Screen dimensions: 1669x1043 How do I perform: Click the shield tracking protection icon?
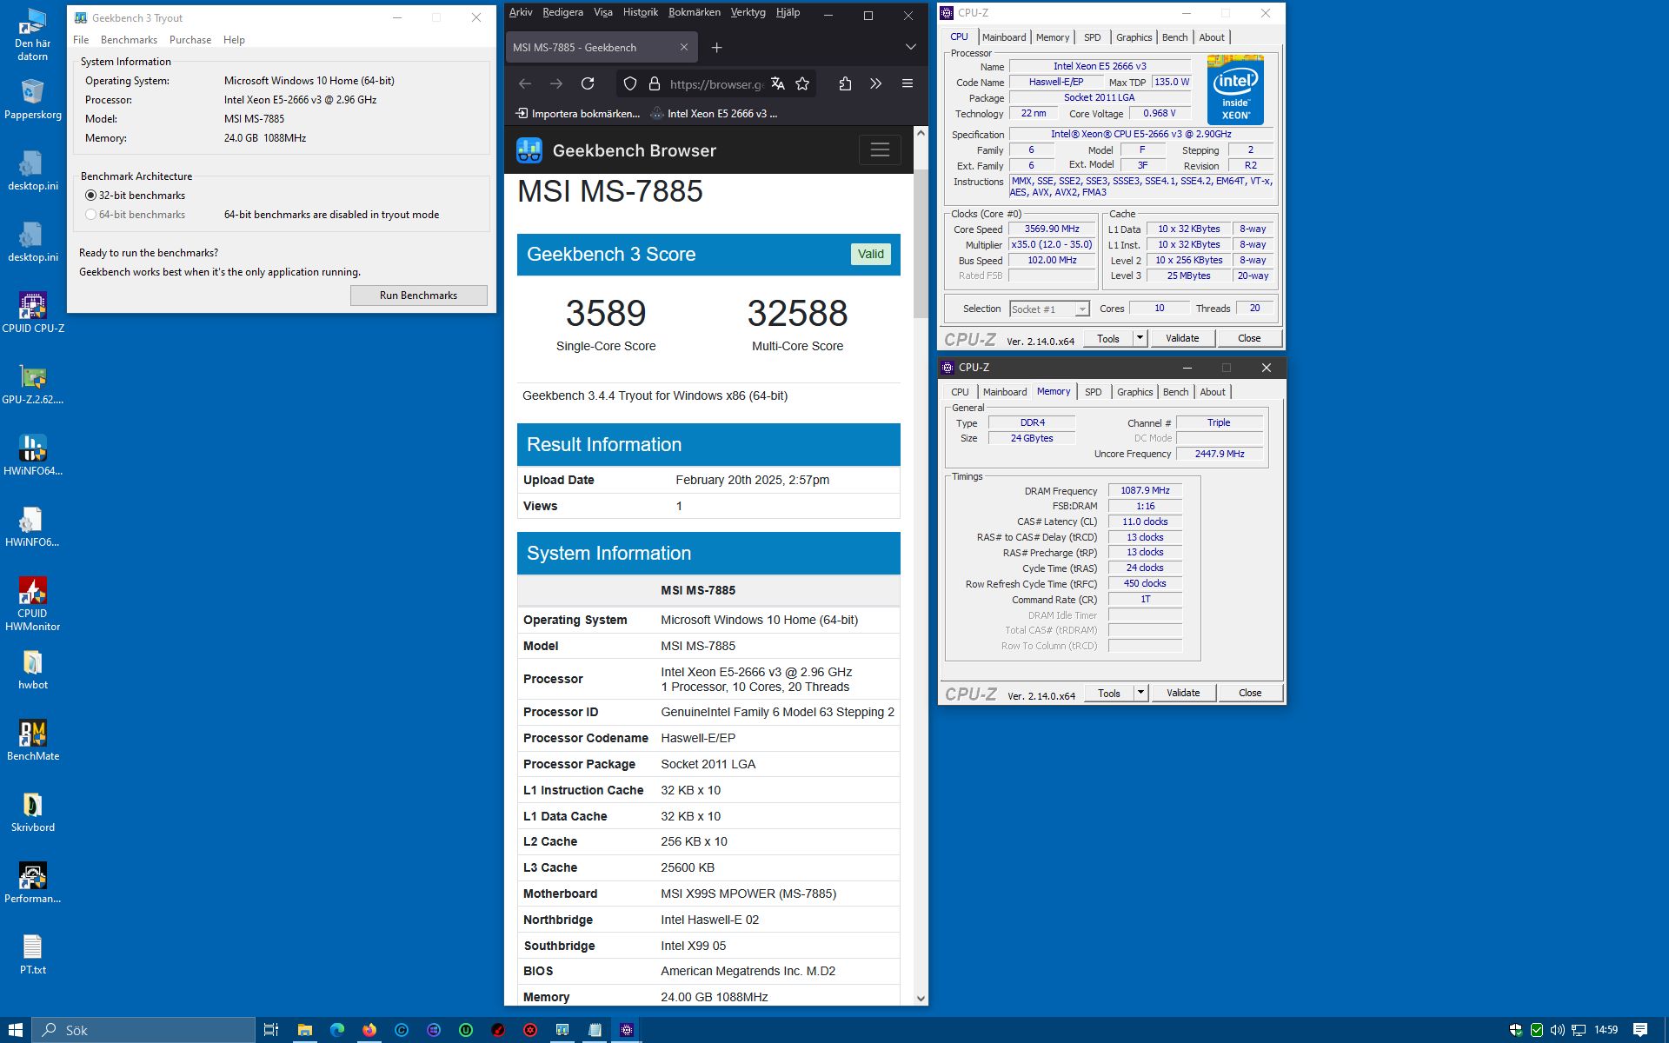tap(630, 83)
